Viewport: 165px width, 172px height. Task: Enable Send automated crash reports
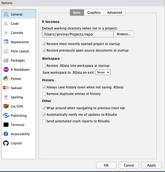click(44, 121)
